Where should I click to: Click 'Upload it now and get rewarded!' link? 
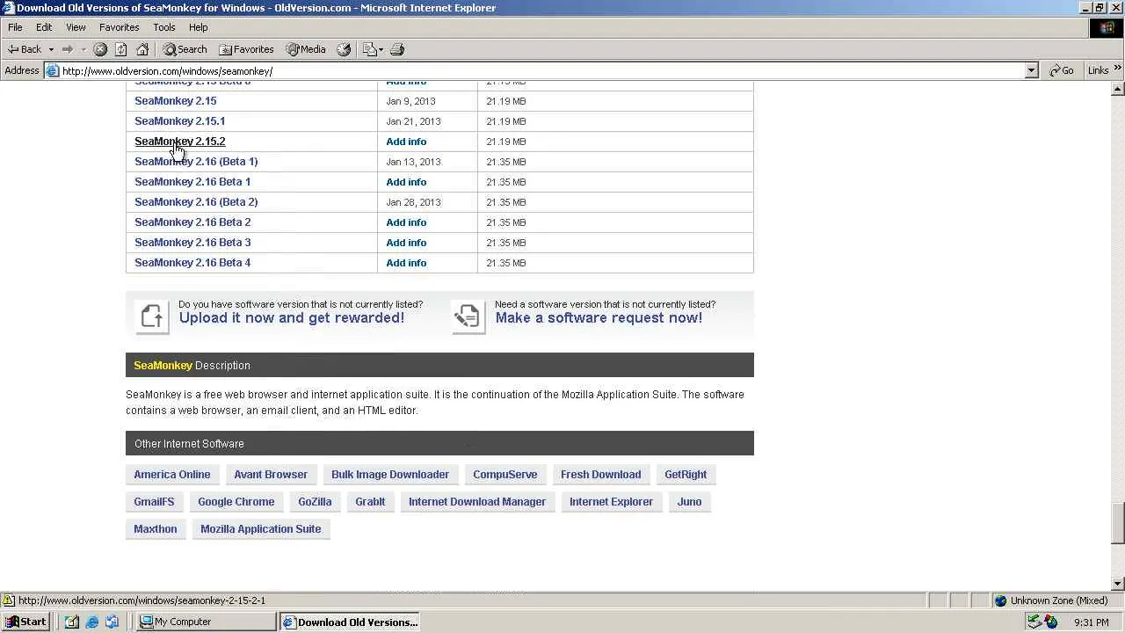pyautogui.click(x=292, y=318)
